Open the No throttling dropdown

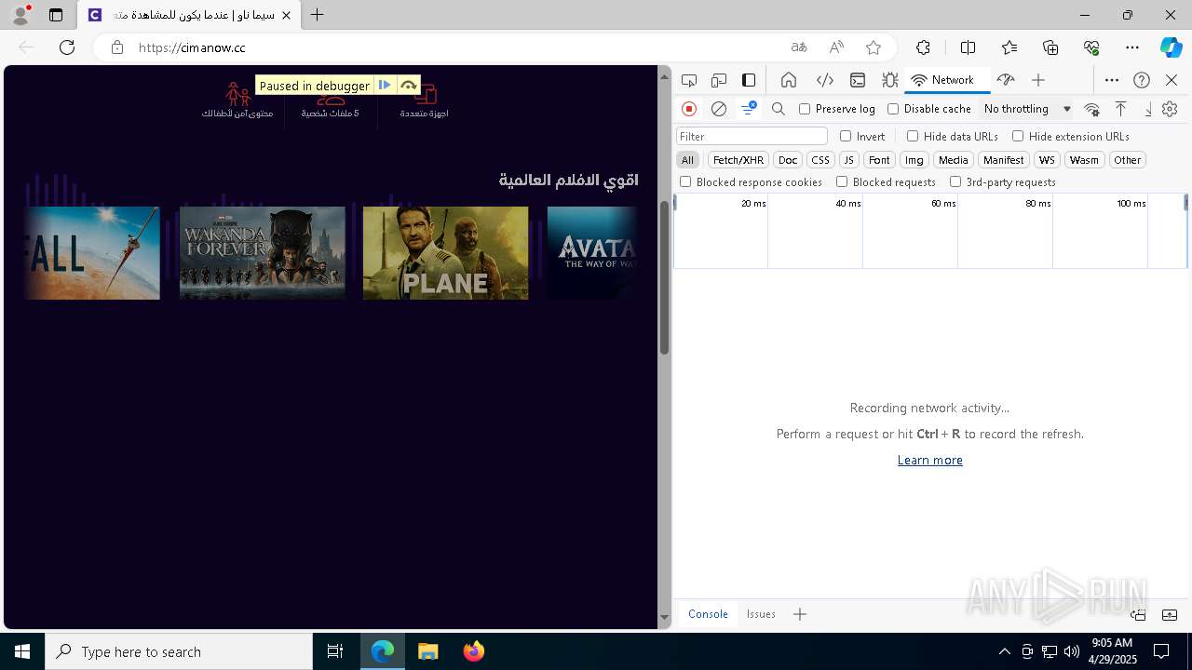pyautogui.click(x=1027, y=109)
